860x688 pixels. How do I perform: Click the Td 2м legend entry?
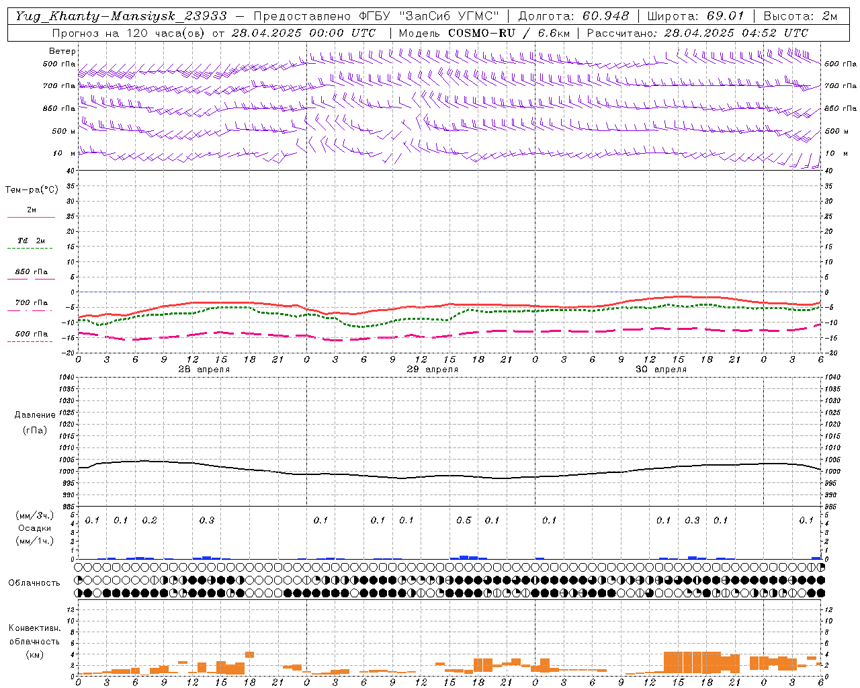pos(32,241)
